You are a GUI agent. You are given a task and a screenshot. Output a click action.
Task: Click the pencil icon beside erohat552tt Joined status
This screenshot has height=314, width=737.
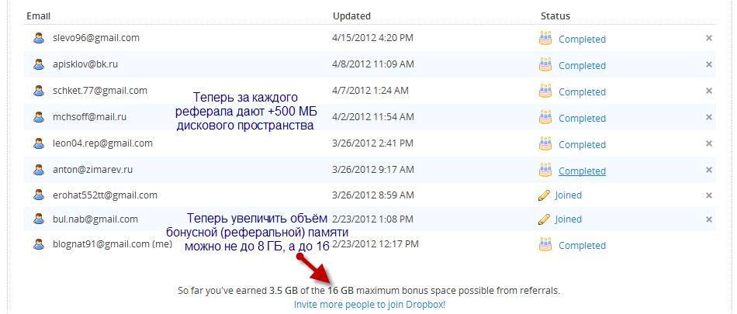(545, 195)
